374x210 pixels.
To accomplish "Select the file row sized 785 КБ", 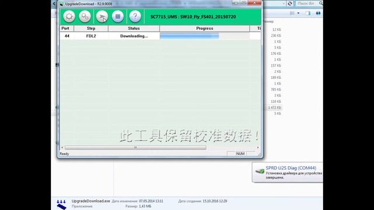I will [276, 89].
